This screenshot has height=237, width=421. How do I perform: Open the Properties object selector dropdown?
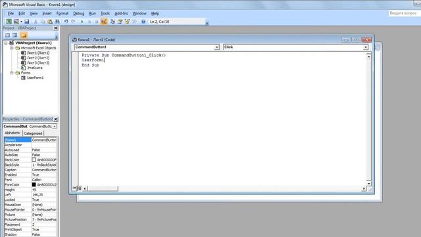tap(55, 126)
